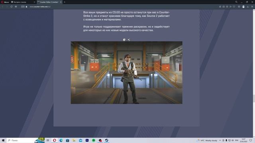
Task: Open Speed Dial start page icon
Action: point(16,7)
